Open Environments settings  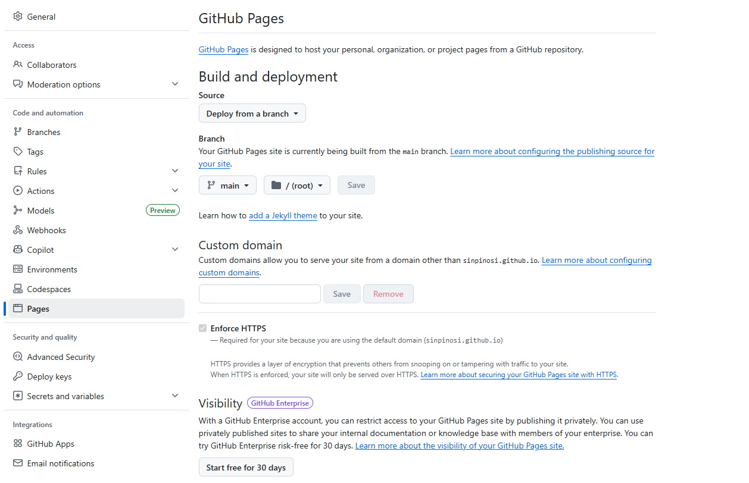pyautogui.click(x=96, y=269)
